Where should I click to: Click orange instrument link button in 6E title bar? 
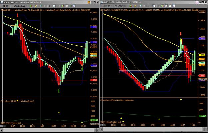point(89,2)
